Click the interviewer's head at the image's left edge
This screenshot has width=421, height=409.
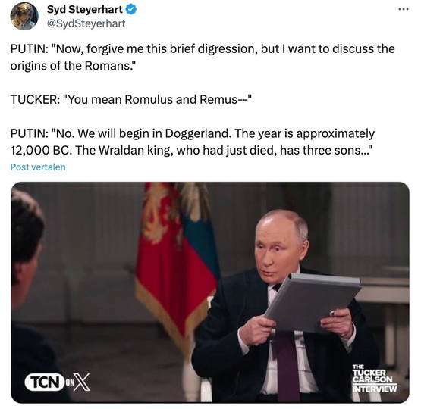(27, 236)
